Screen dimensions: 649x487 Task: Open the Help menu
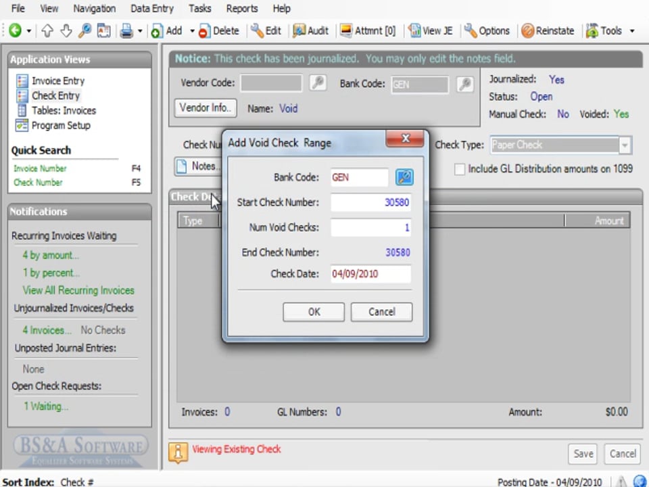point(281,8)
